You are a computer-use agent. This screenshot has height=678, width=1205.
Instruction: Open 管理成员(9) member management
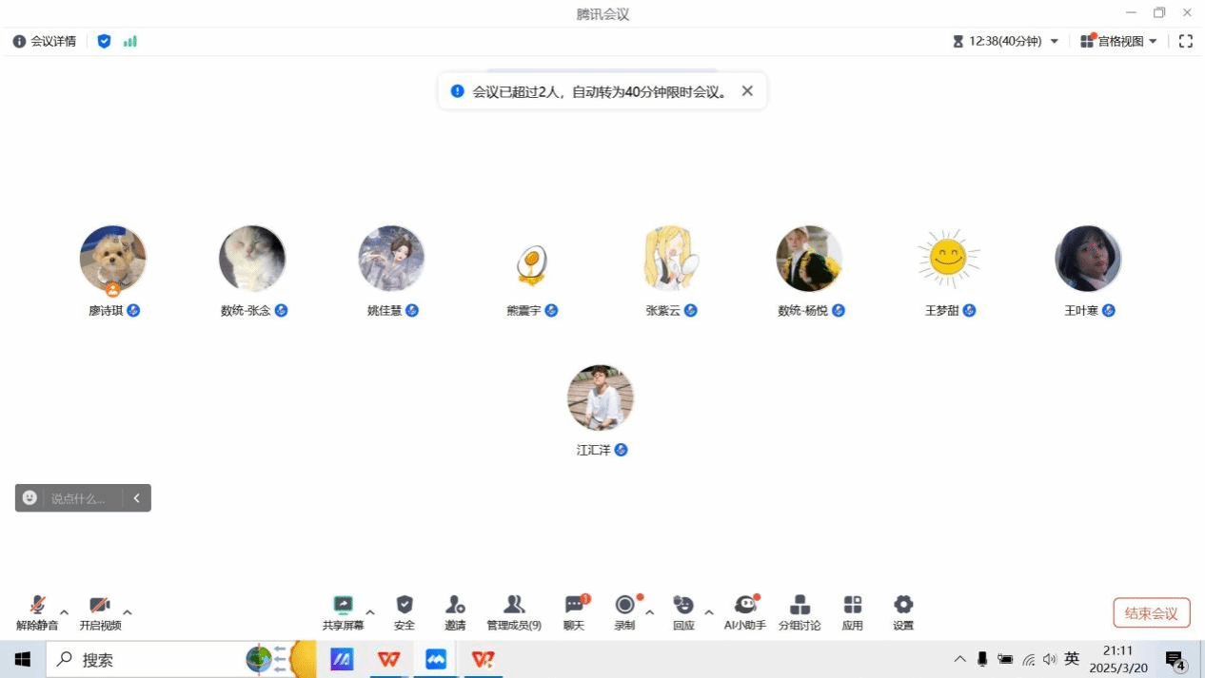click(514, 606)
